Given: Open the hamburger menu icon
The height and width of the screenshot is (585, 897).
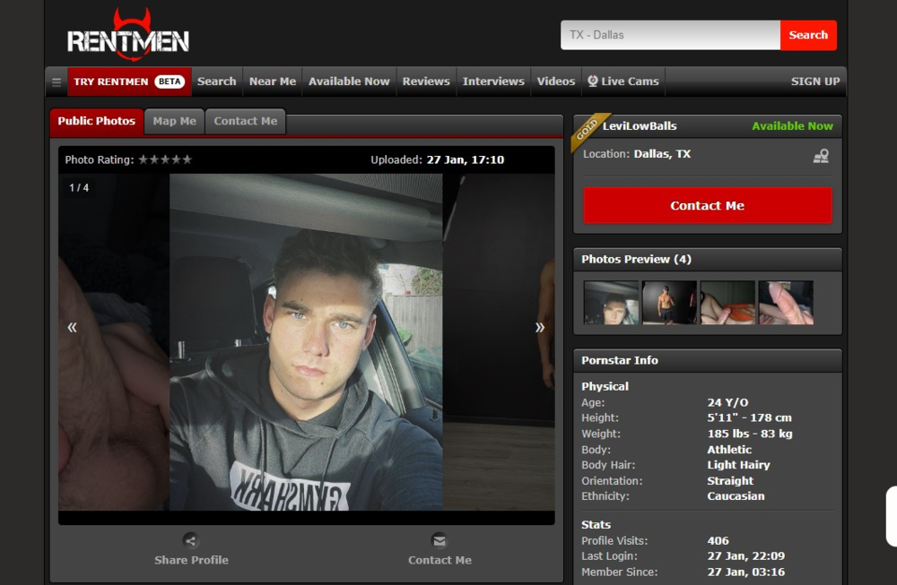Looking at the screenshot, I should pyautogui.click(x=57, y=82).
